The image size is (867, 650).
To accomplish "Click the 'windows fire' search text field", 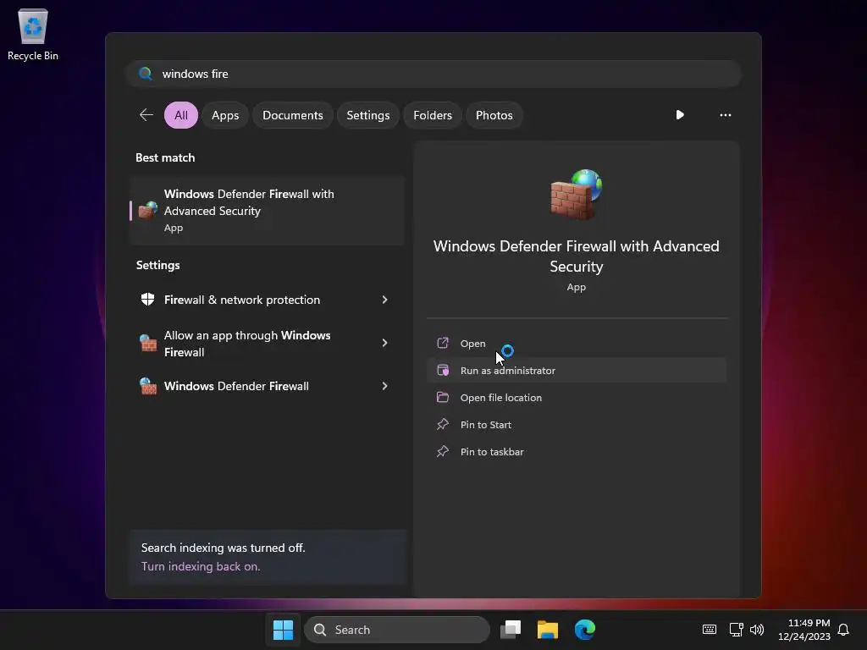I will (x=433, y=74).
